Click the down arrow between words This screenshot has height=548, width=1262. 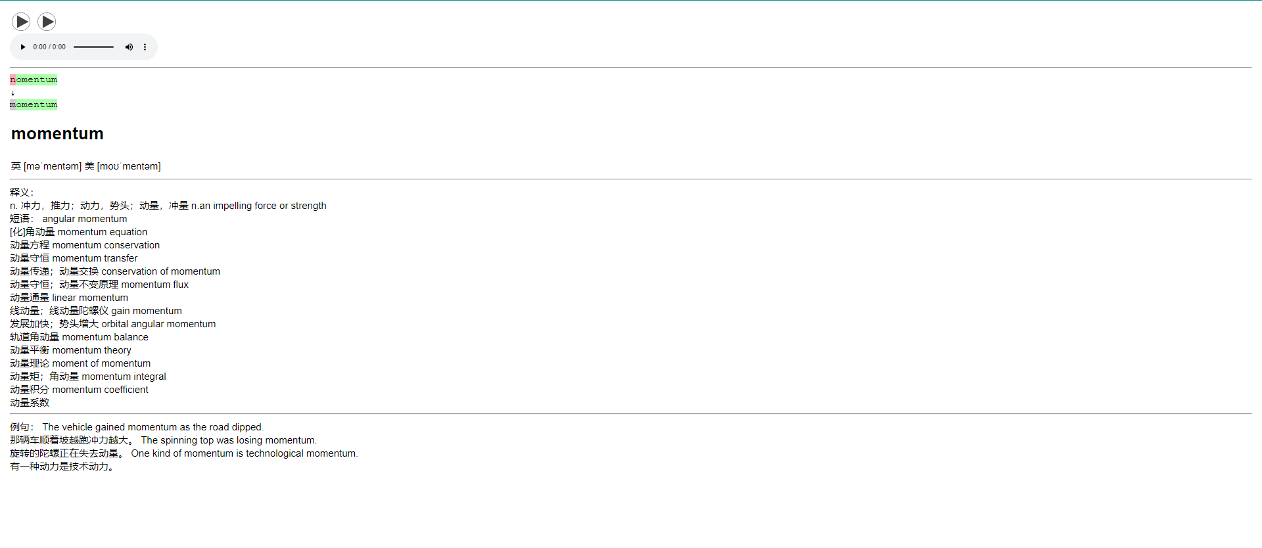point(12,93)
